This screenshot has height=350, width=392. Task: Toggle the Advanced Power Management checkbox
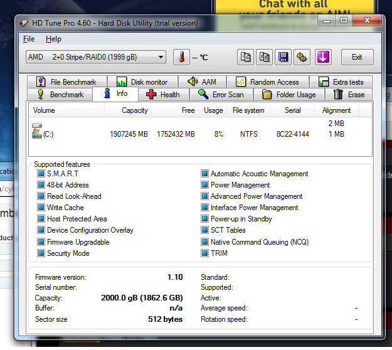[x=204, y=196]
